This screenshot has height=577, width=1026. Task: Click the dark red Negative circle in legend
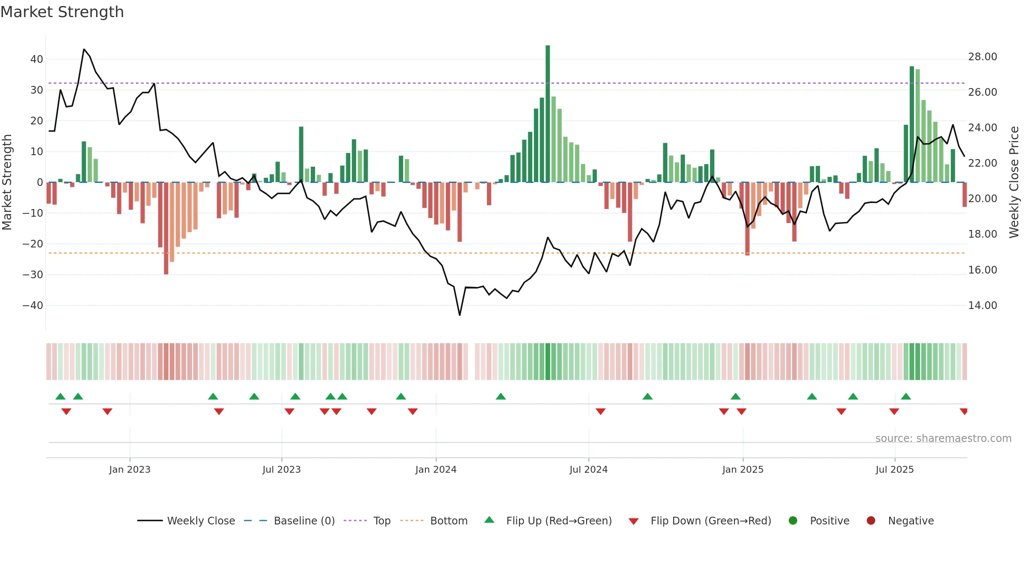pos(871,521)
